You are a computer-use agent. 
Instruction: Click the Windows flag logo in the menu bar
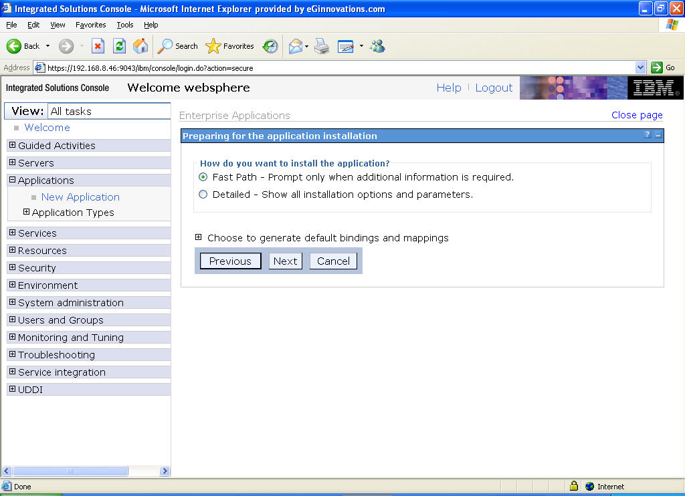672,25
